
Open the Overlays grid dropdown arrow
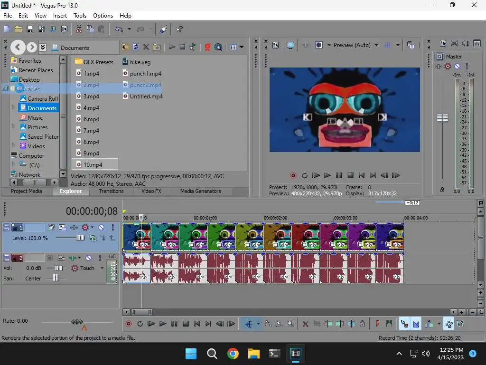[398, 45]
